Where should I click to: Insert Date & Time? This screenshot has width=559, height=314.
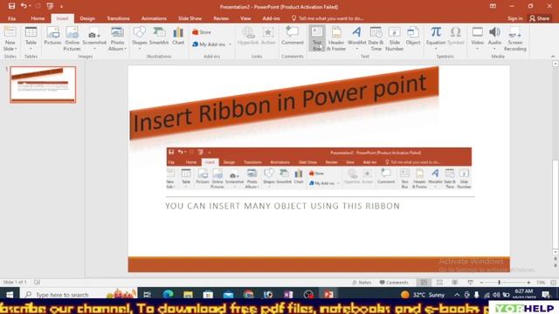click(376, 38)
